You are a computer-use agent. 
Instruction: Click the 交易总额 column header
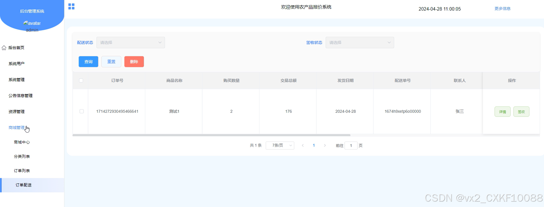[x=289, y=81]
